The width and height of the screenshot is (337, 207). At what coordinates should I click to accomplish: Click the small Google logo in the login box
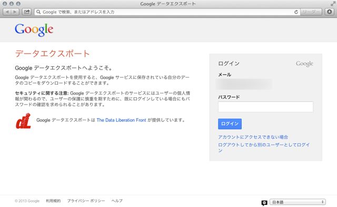304,64
